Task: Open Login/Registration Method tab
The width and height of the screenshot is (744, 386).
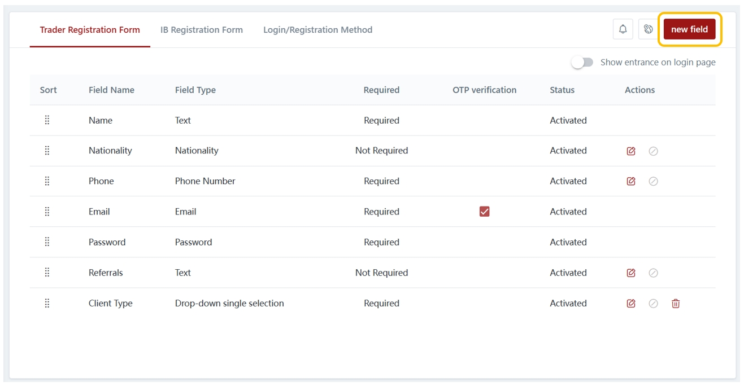Action: tap(317, 30)
